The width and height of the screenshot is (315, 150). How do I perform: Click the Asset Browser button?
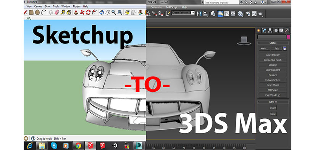273,55
